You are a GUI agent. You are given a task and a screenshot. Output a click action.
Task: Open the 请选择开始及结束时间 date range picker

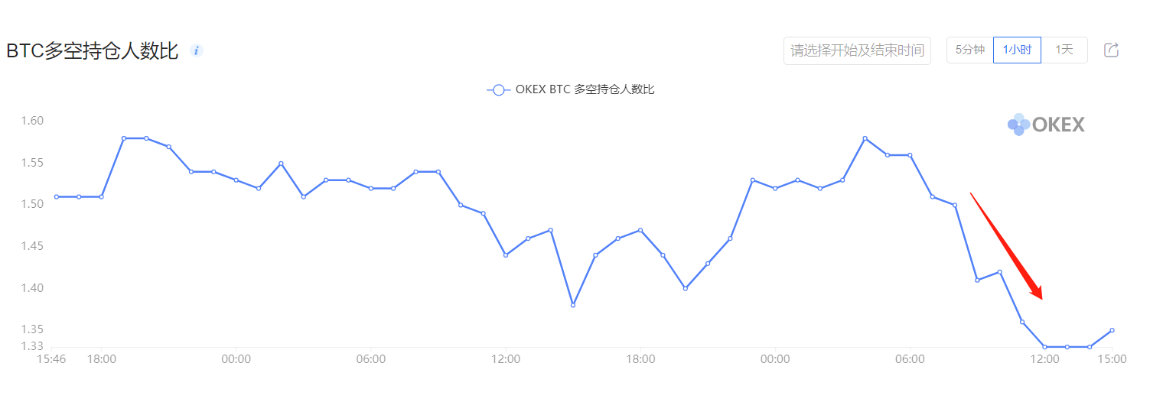pos(857,50)
